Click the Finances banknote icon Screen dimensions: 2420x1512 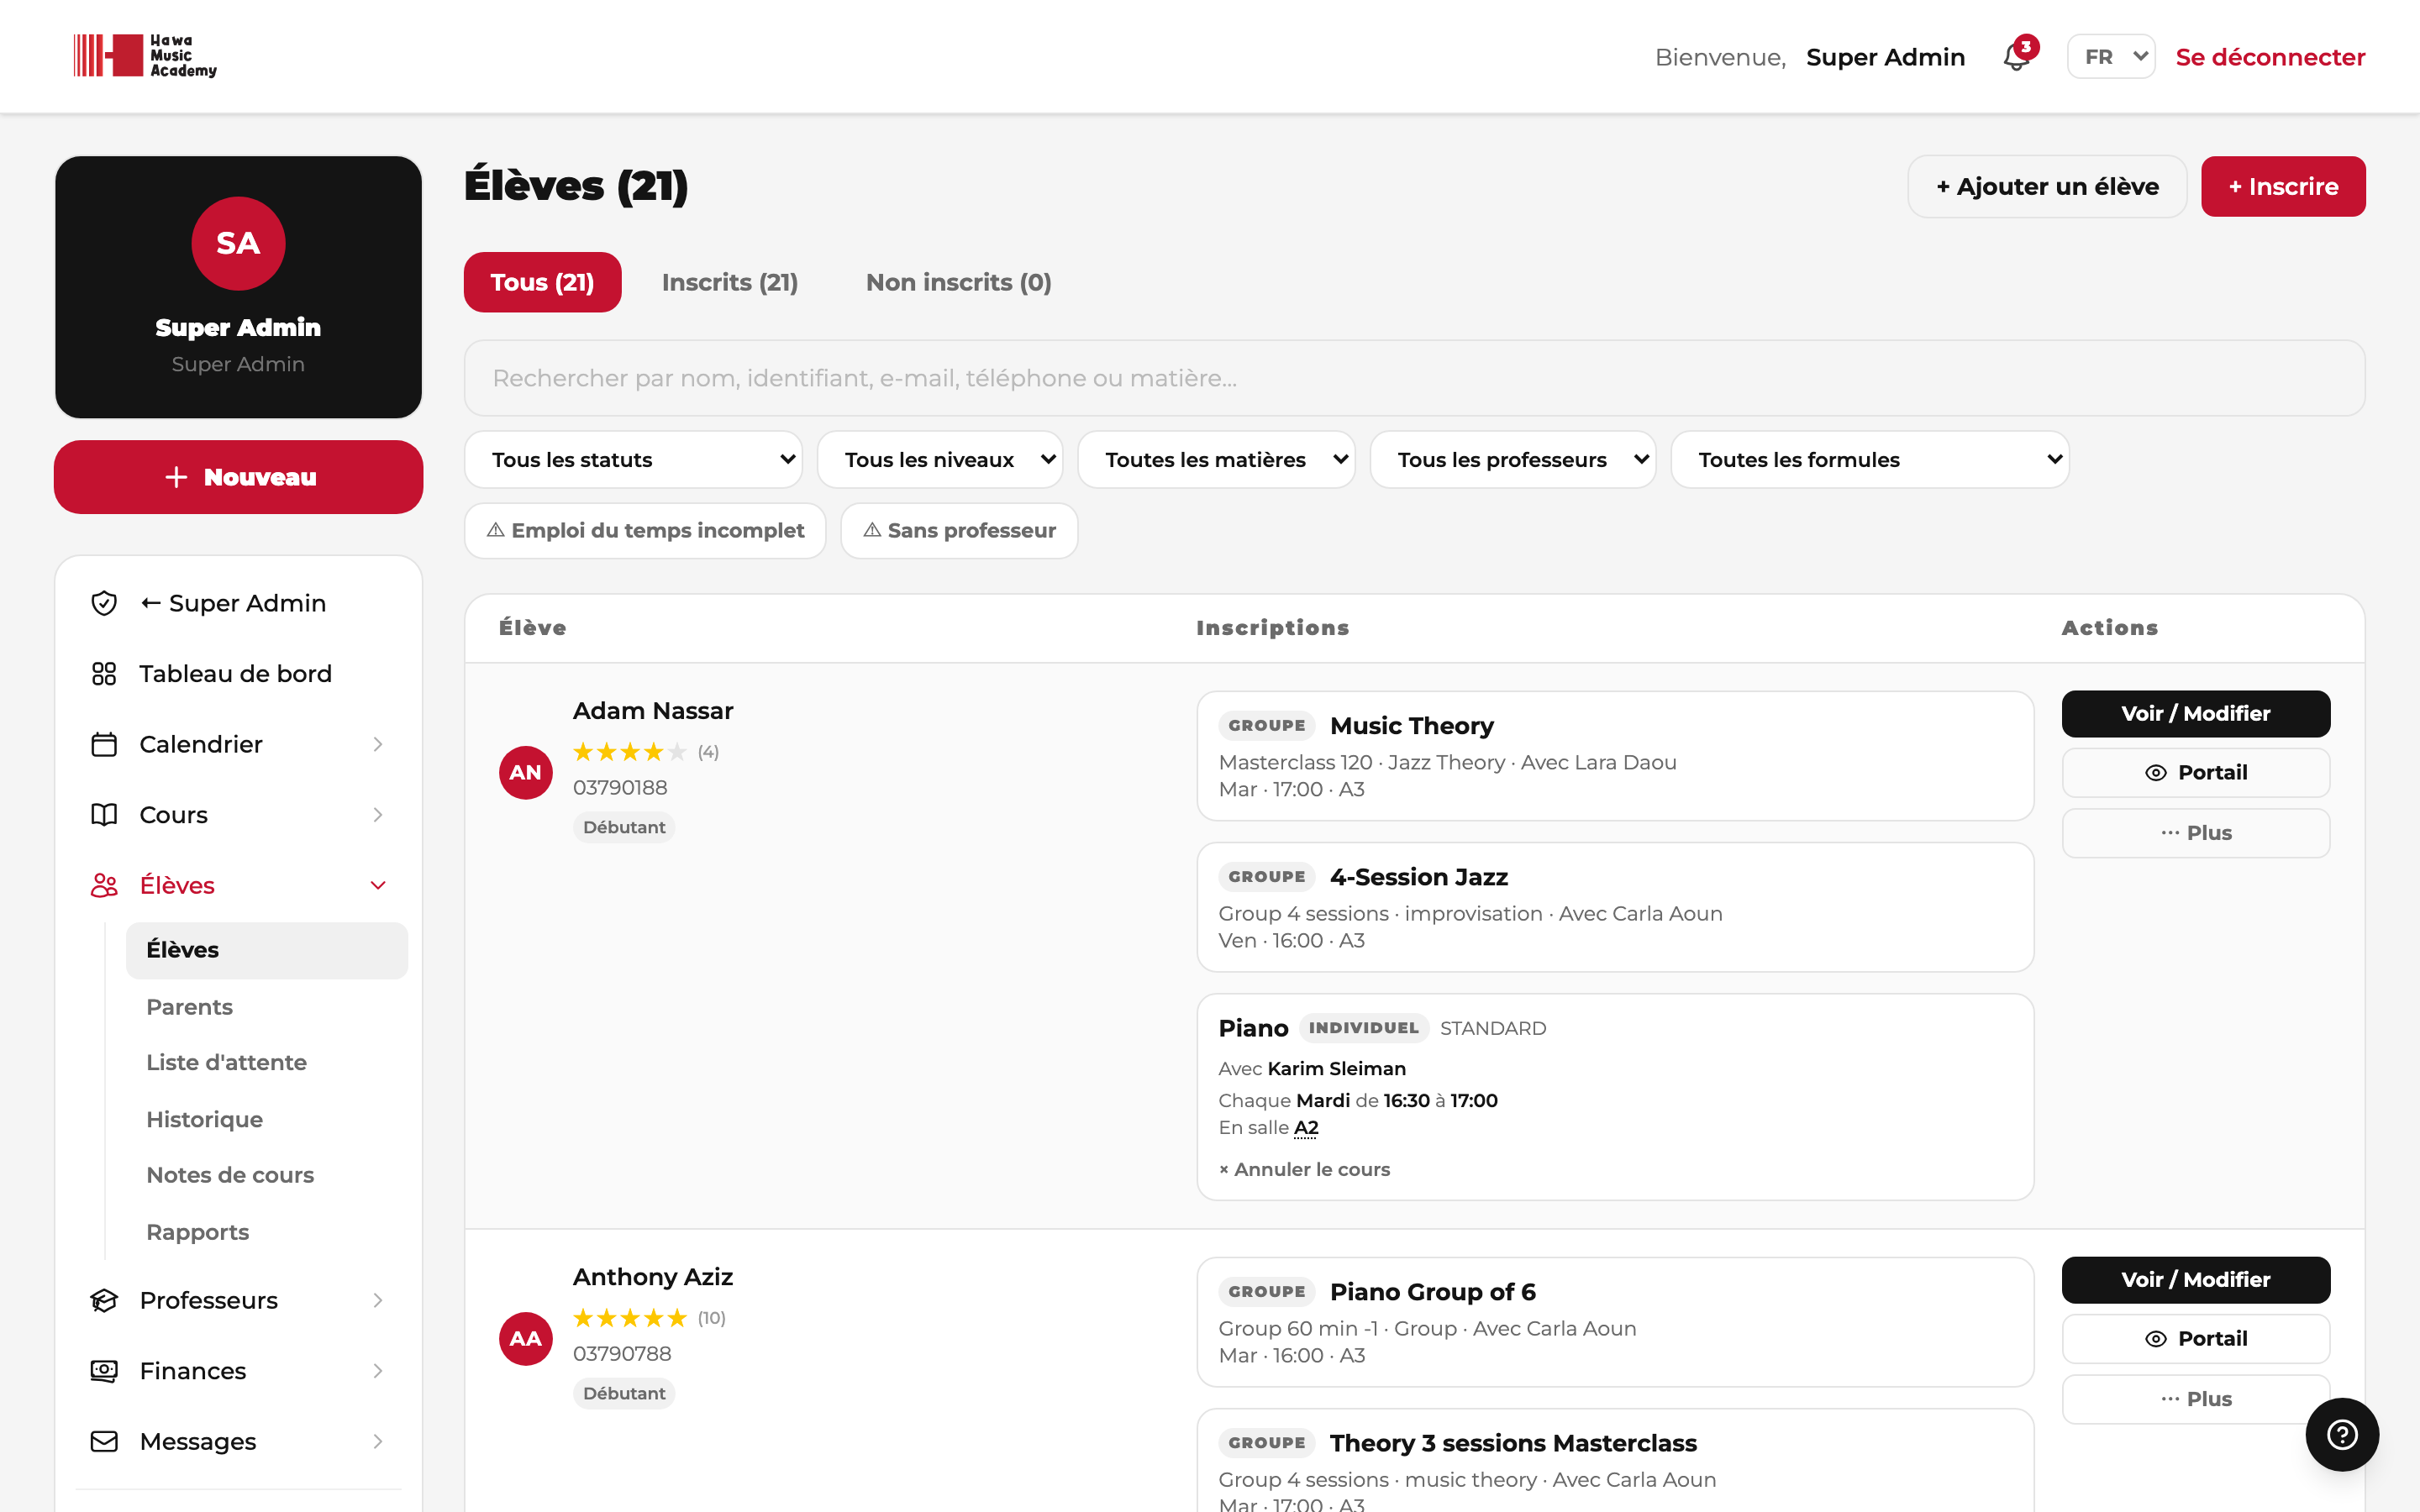(104, 1371)
